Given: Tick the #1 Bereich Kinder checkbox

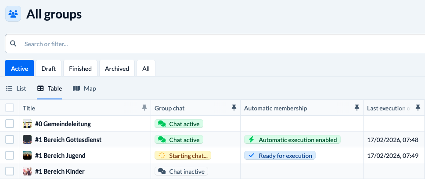Looking at the screenshot, I should (x=10, y=172).
